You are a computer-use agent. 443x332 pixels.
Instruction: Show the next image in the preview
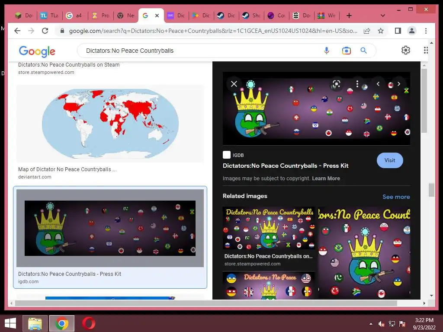coord(398,84)
